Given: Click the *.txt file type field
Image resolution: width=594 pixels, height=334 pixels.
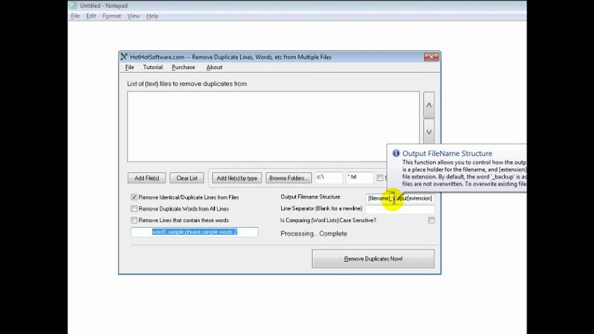Looking at the screenshot, I should click(x=359, y=178).
